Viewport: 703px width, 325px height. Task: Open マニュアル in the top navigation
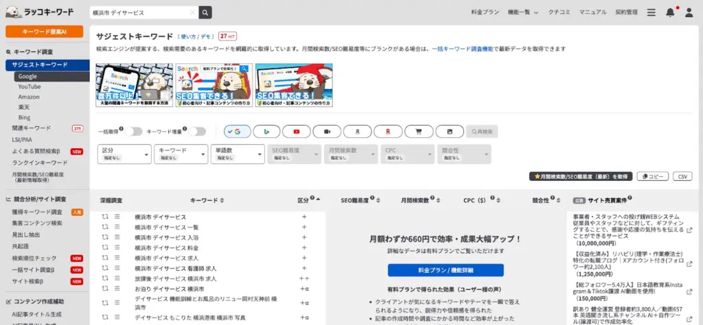pos(592,12)
